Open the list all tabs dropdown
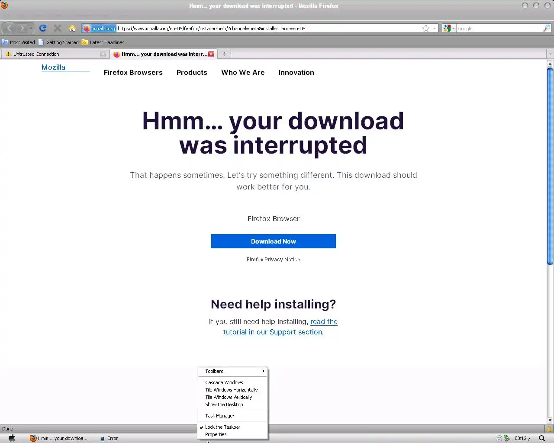The height and width of the screenshot is (443, 554). (x=551, y=54)
